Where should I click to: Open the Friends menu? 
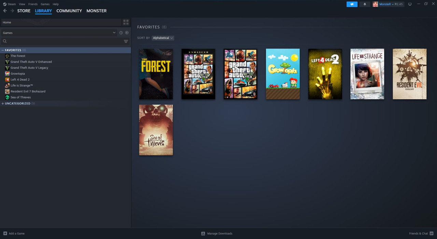[x=33, y=4]
